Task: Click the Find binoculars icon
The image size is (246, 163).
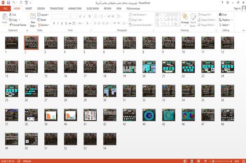Action: click(220, 15)
